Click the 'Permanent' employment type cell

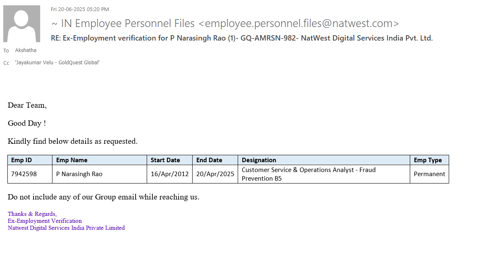(429, 174)
